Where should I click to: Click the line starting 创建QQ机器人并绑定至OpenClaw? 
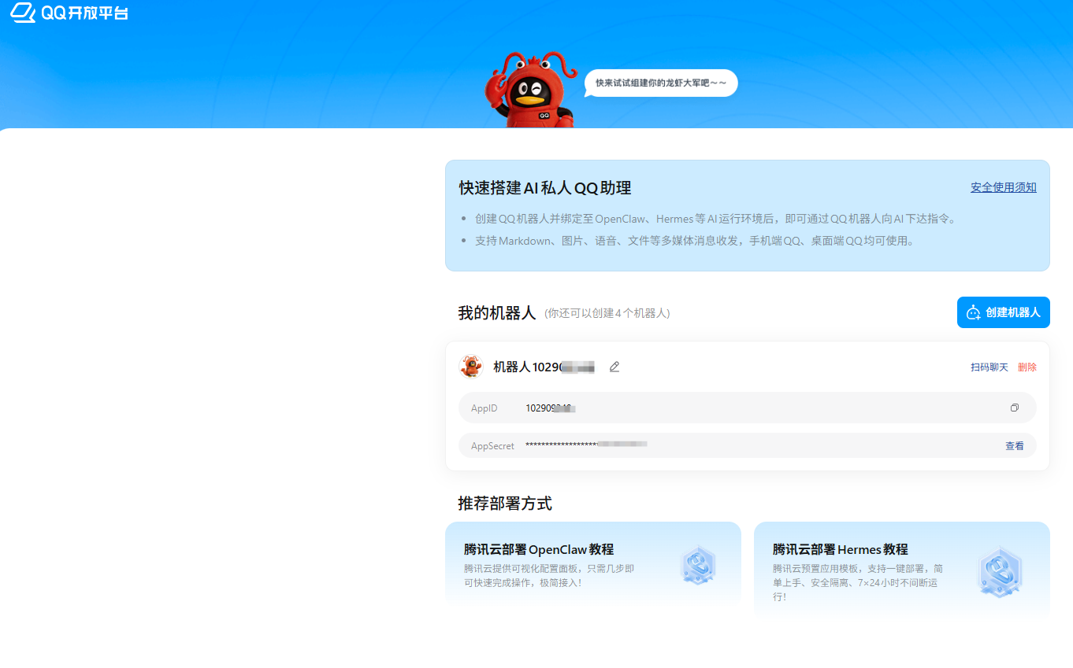[x=715, y=219]
